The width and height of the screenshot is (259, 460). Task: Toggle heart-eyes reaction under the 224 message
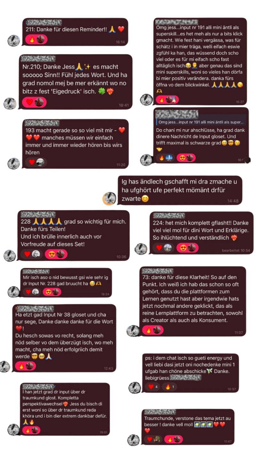tap(187, 248)
